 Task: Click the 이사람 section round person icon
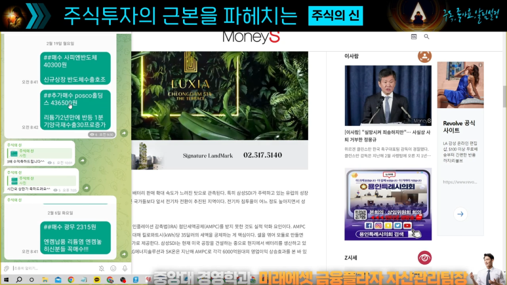(424, 56)
